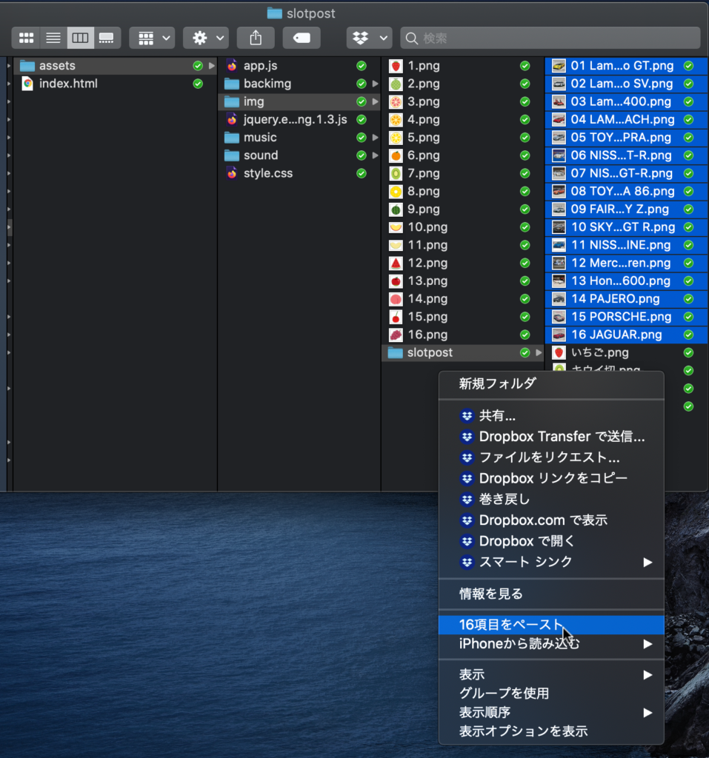
Task: Open the group-by dropdown in the toolbar
Action: point(152,38)
